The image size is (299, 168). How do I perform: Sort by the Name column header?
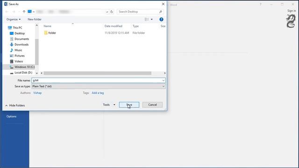coord(47,26)
